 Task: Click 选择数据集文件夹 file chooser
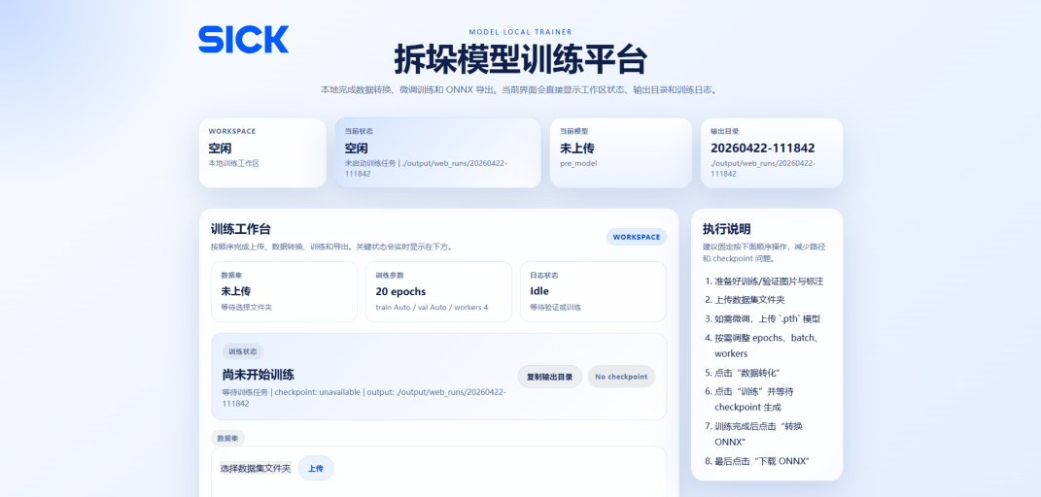tap(256, 468)
